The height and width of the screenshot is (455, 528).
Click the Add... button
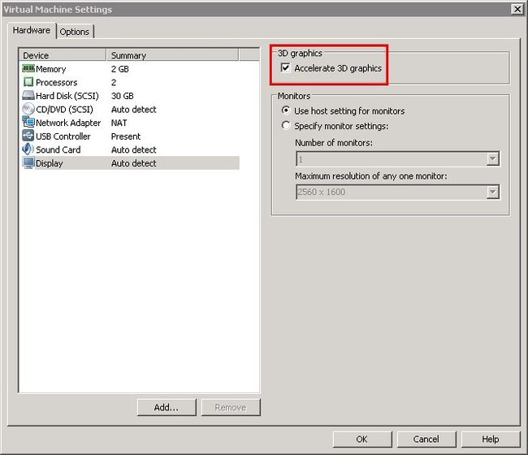point(167,408)
